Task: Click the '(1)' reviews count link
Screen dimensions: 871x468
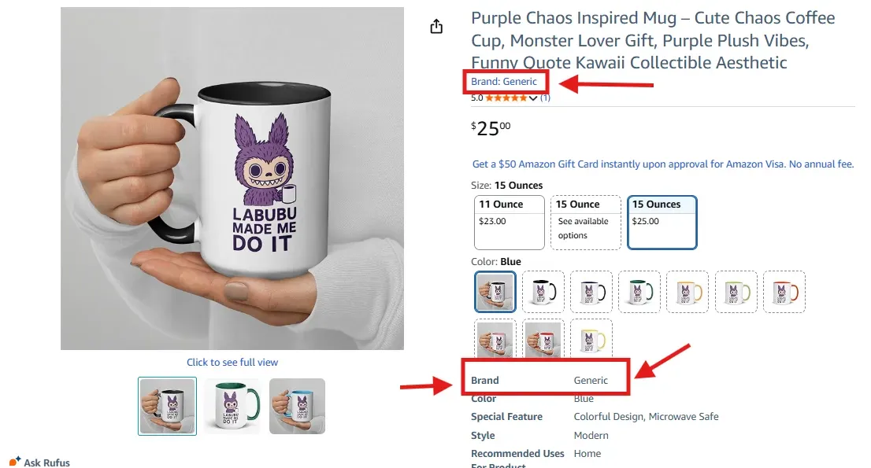Action: [544, 98]
